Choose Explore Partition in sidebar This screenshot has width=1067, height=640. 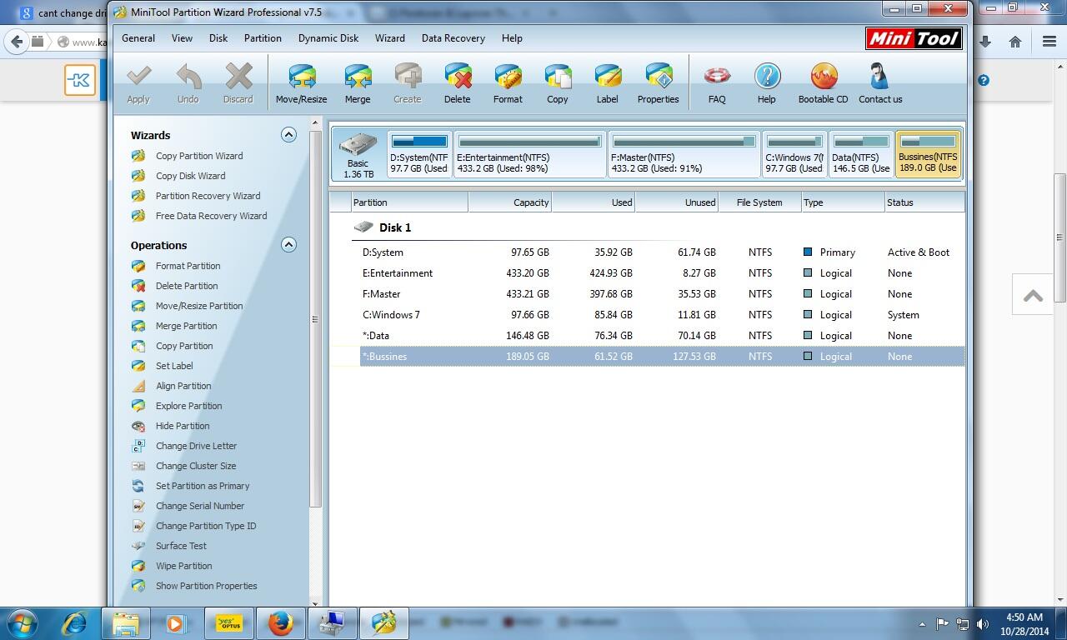[188, 406]
